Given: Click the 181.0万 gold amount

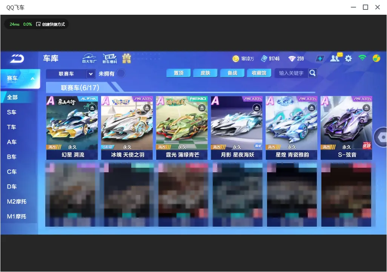Looking at the screenshot, I should coord(247,59).
